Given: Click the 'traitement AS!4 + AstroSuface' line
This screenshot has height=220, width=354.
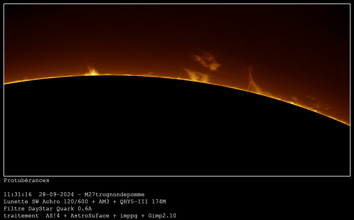Looking at the screenshot, I should pos(90,216).
